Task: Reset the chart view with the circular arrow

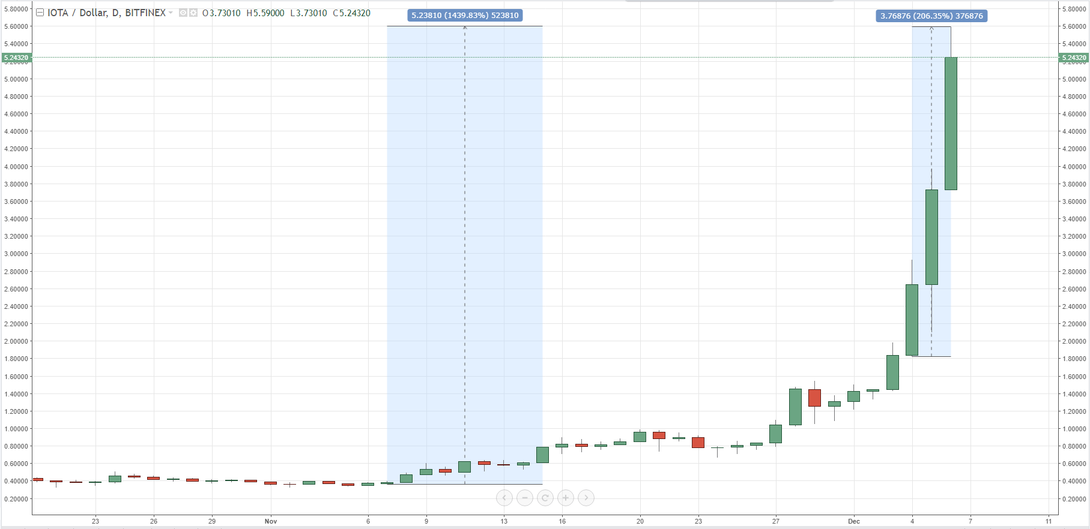Action: point(545,498)
